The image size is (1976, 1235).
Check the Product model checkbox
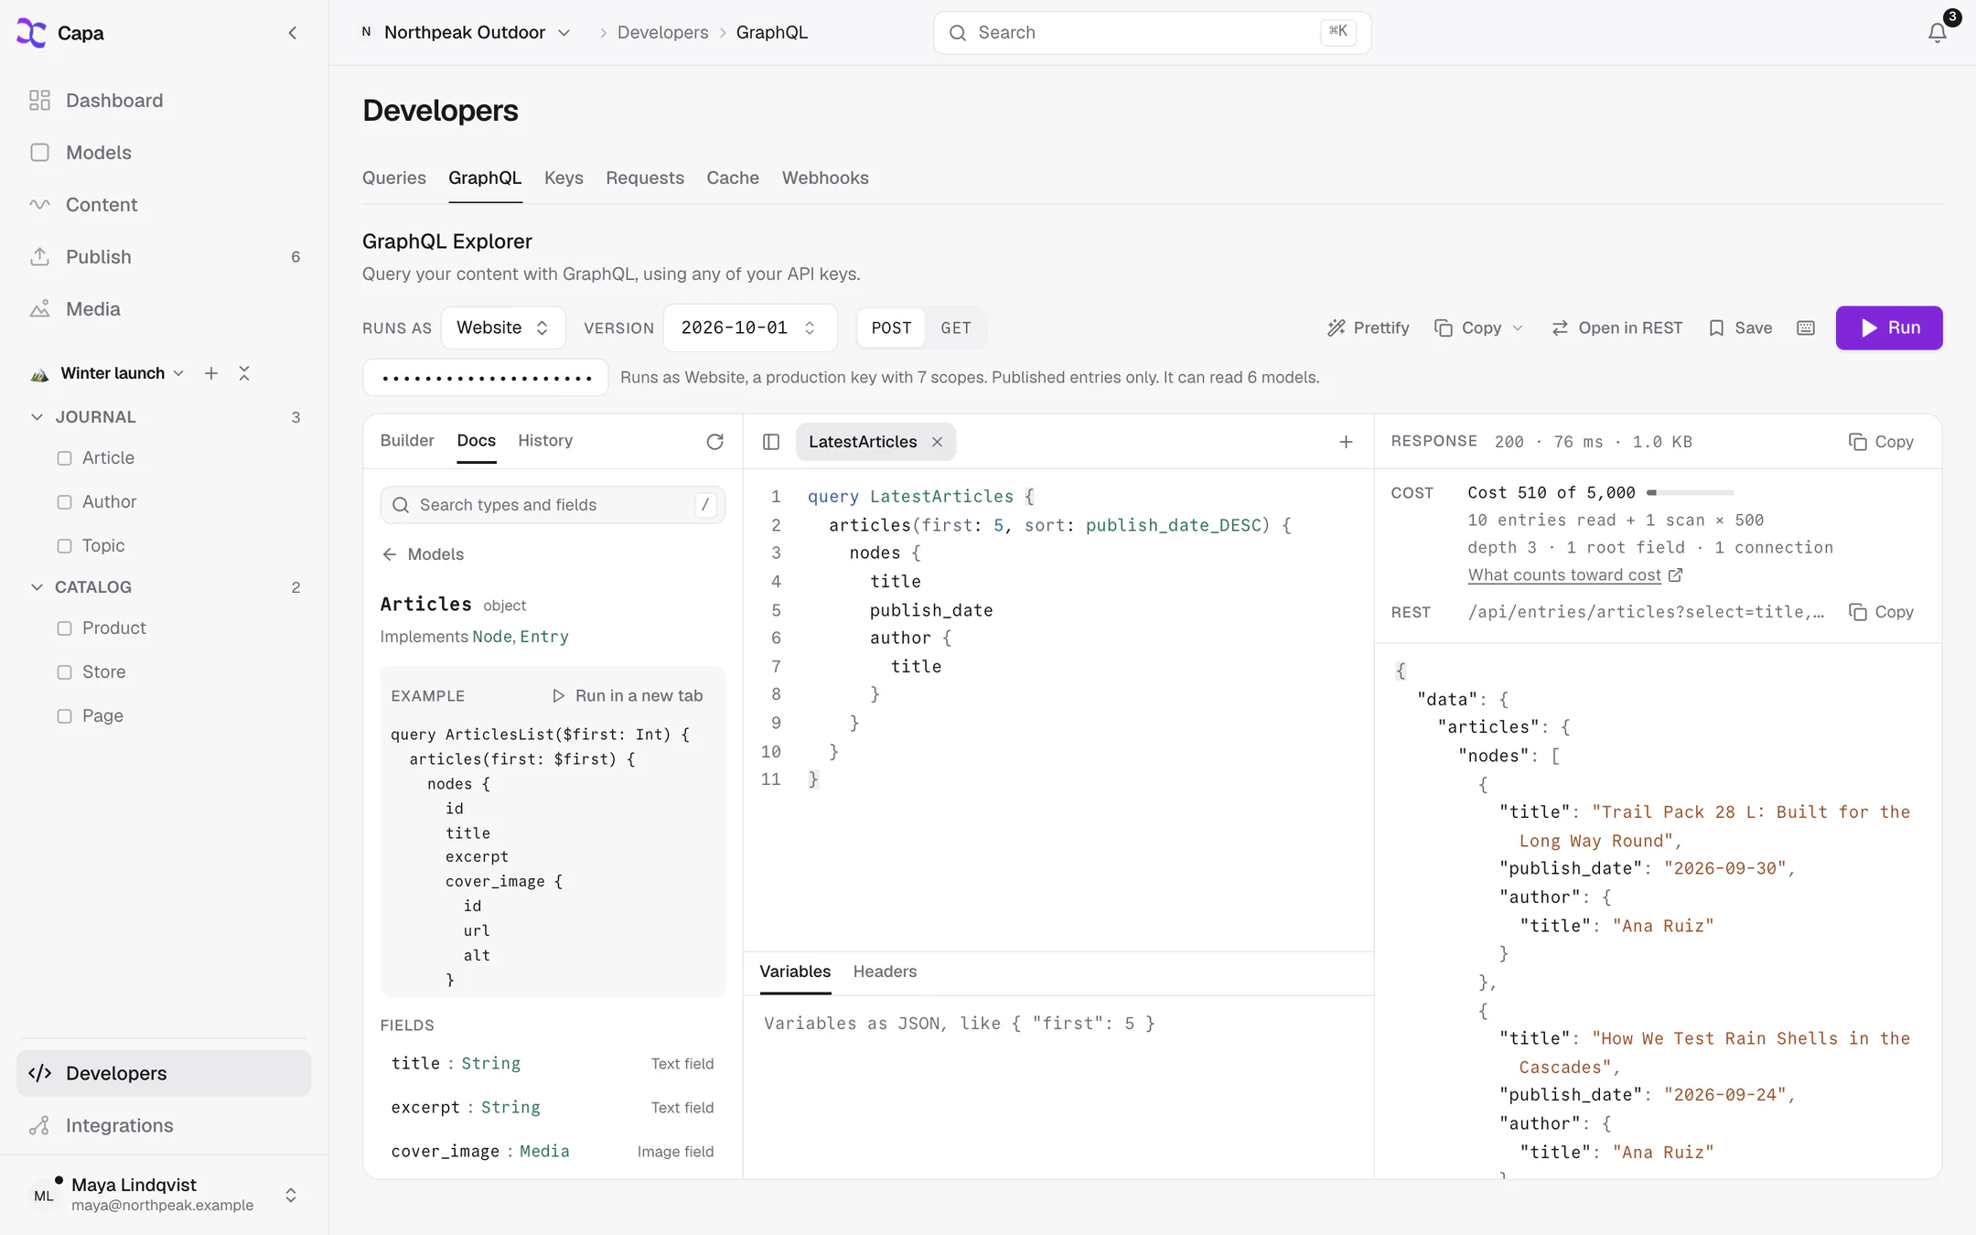coord(64,628)
